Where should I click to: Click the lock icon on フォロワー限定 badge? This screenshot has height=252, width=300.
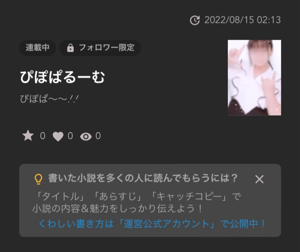[70, 48]
